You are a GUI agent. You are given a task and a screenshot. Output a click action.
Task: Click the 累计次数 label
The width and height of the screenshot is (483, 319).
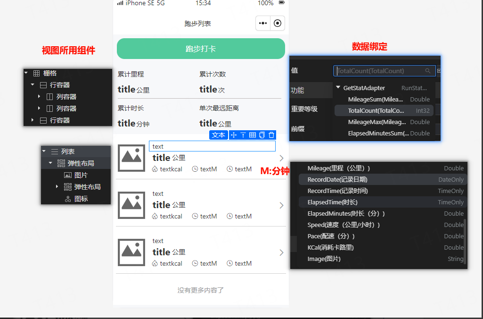coord(213,74)
